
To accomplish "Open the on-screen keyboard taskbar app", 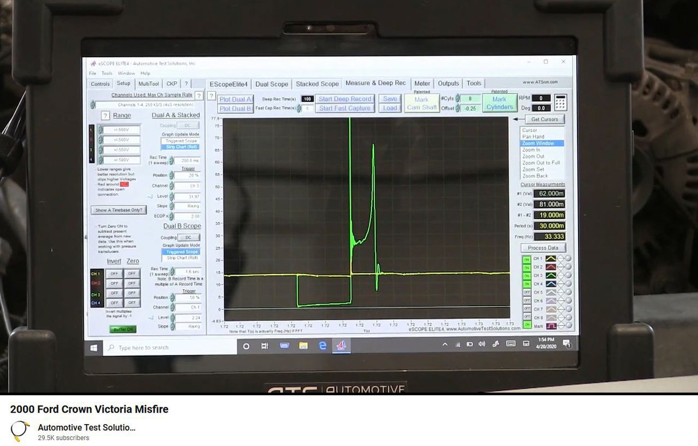I will (284, 346).
